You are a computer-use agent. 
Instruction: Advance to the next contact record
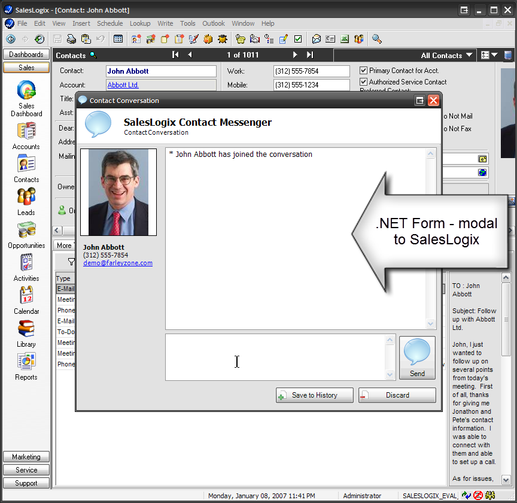click(295, 54)
